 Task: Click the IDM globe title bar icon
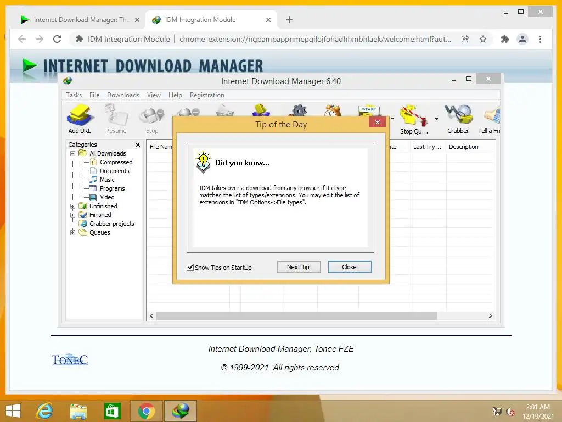68,81
